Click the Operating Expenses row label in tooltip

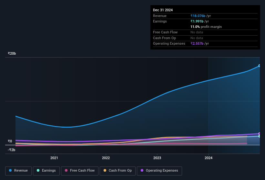coord(169,44)
